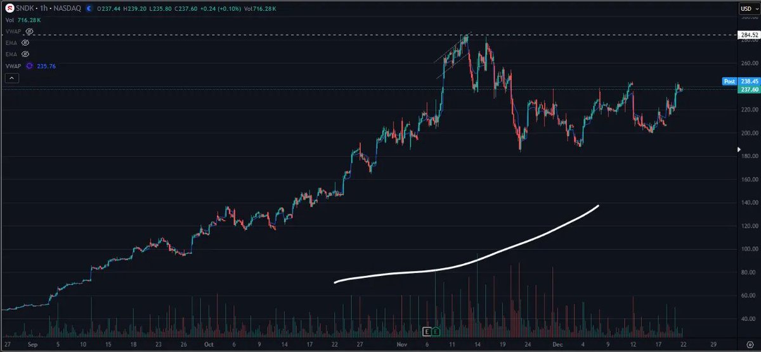Image resolution: width=761 pixels, height=352 pixels.
Task: Select the Vol 716.28K indicator legend
Action: 23,20
